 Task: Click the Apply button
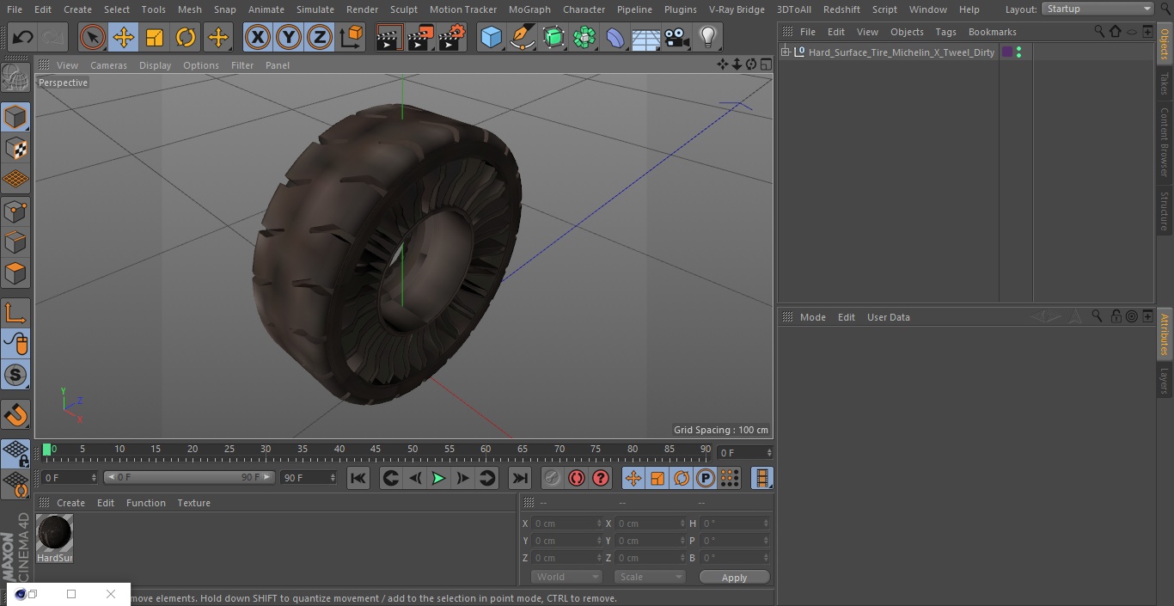coord(734,577)
